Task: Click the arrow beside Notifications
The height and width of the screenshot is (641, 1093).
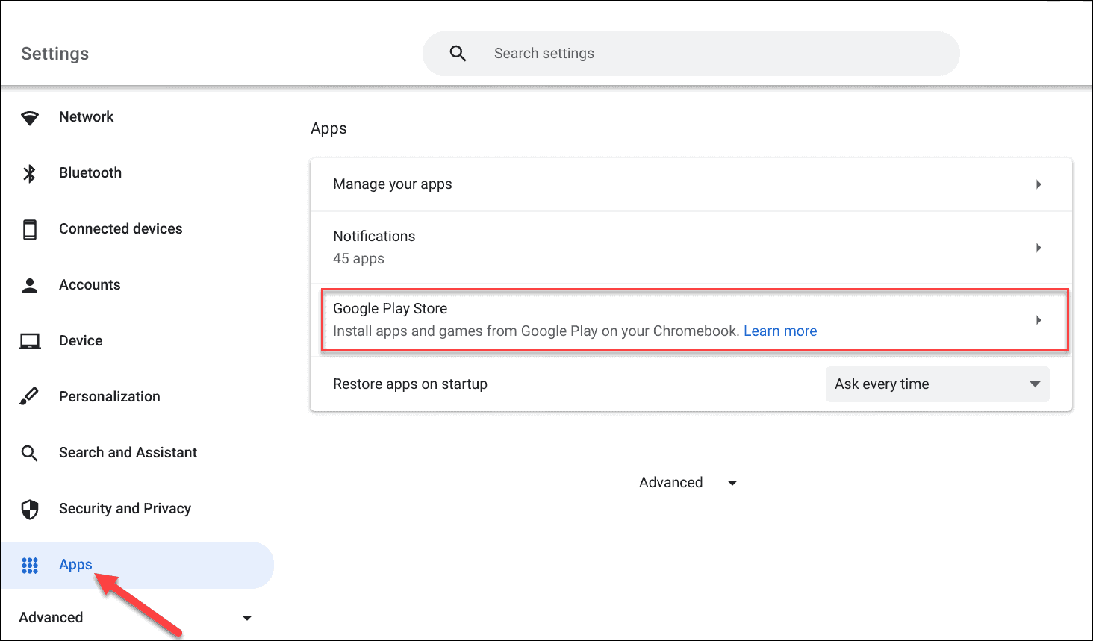Action: point(1038,248)
